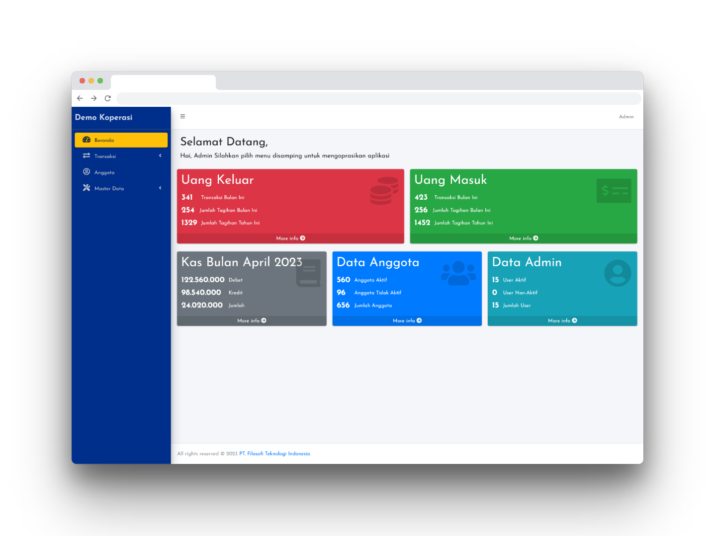
Task: Open More info under Uang Keluar
Action: (x=290, y=238)
